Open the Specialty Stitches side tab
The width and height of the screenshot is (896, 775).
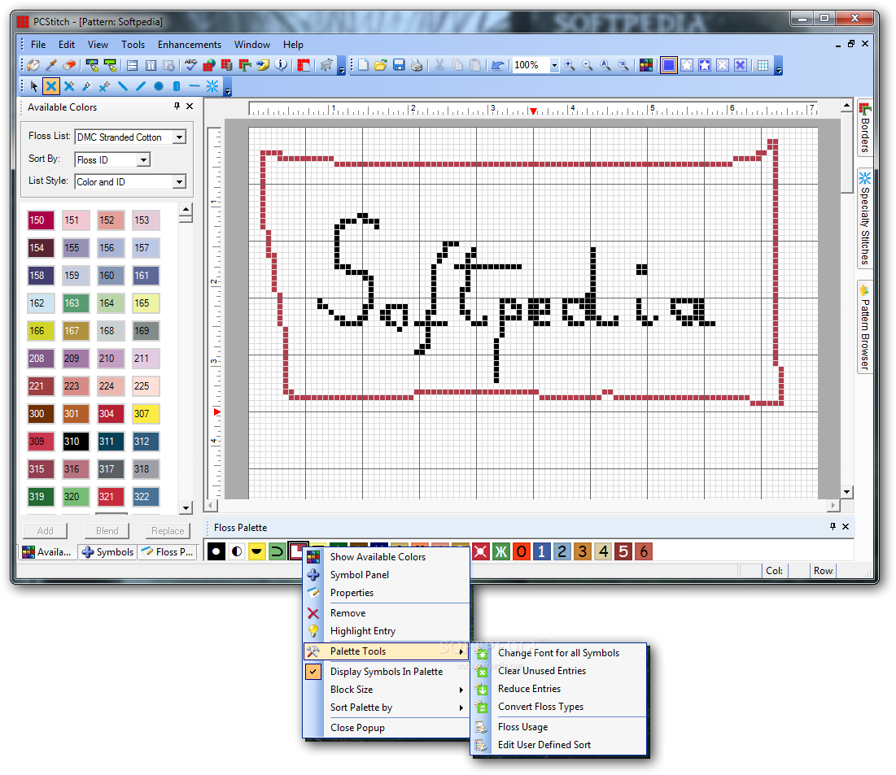click(864, 218)
